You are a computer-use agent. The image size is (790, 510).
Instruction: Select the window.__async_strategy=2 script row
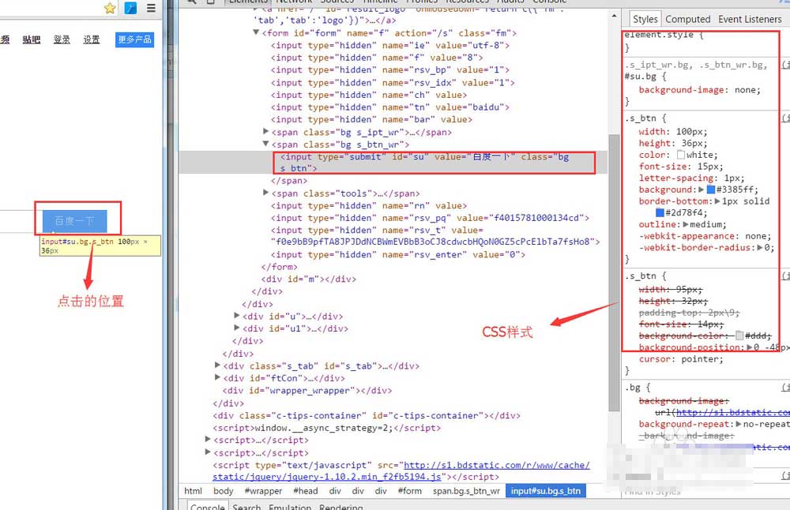(x=326, y=428)
